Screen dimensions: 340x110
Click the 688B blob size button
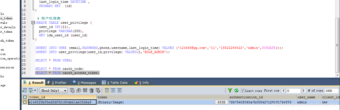[x=222, y=102]
